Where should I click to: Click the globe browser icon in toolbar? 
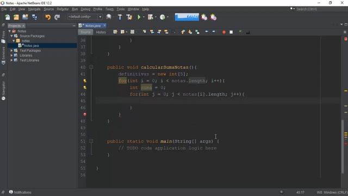(109, 17)
